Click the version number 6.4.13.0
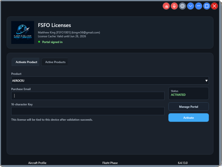 (x=183, y=163)
